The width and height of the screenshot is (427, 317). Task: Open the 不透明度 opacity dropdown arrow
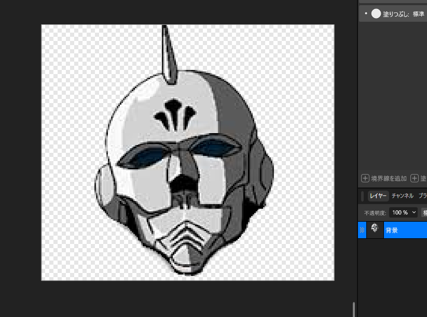(x=414, y=212)
